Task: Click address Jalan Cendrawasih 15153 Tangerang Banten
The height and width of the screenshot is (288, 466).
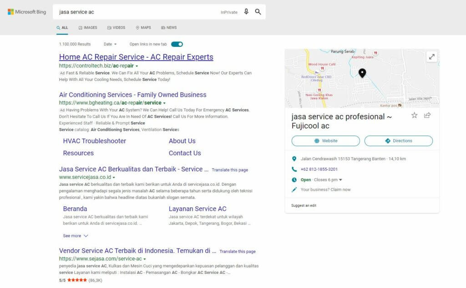Action: (x=343, y=159)
